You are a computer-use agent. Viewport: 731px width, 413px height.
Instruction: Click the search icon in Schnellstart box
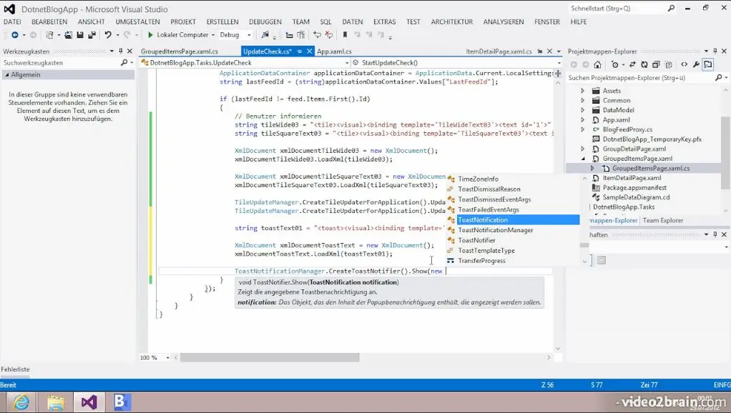tap(671, 9)
